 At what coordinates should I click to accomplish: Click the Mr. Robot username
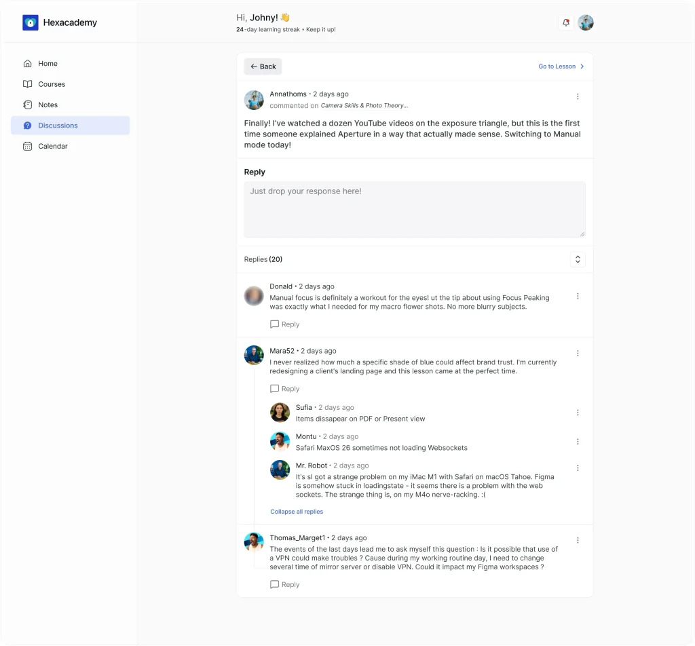[x=312, y=465]
